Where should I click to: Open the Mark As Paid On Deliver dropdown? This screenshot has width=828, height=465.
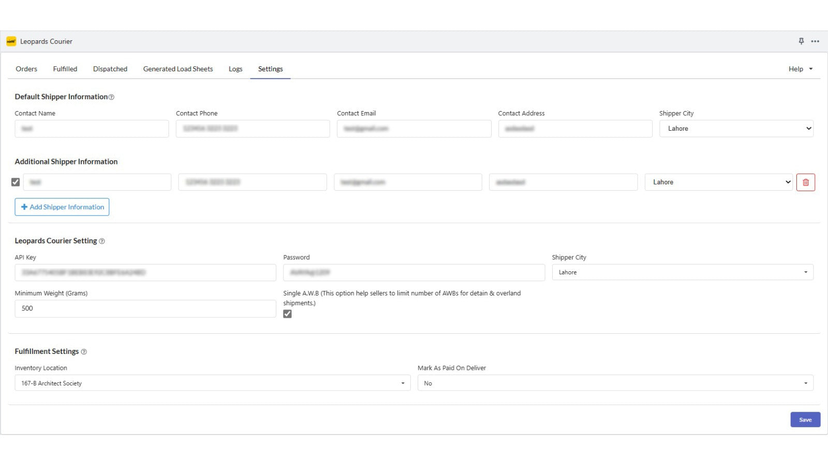(x=615, y=383)
